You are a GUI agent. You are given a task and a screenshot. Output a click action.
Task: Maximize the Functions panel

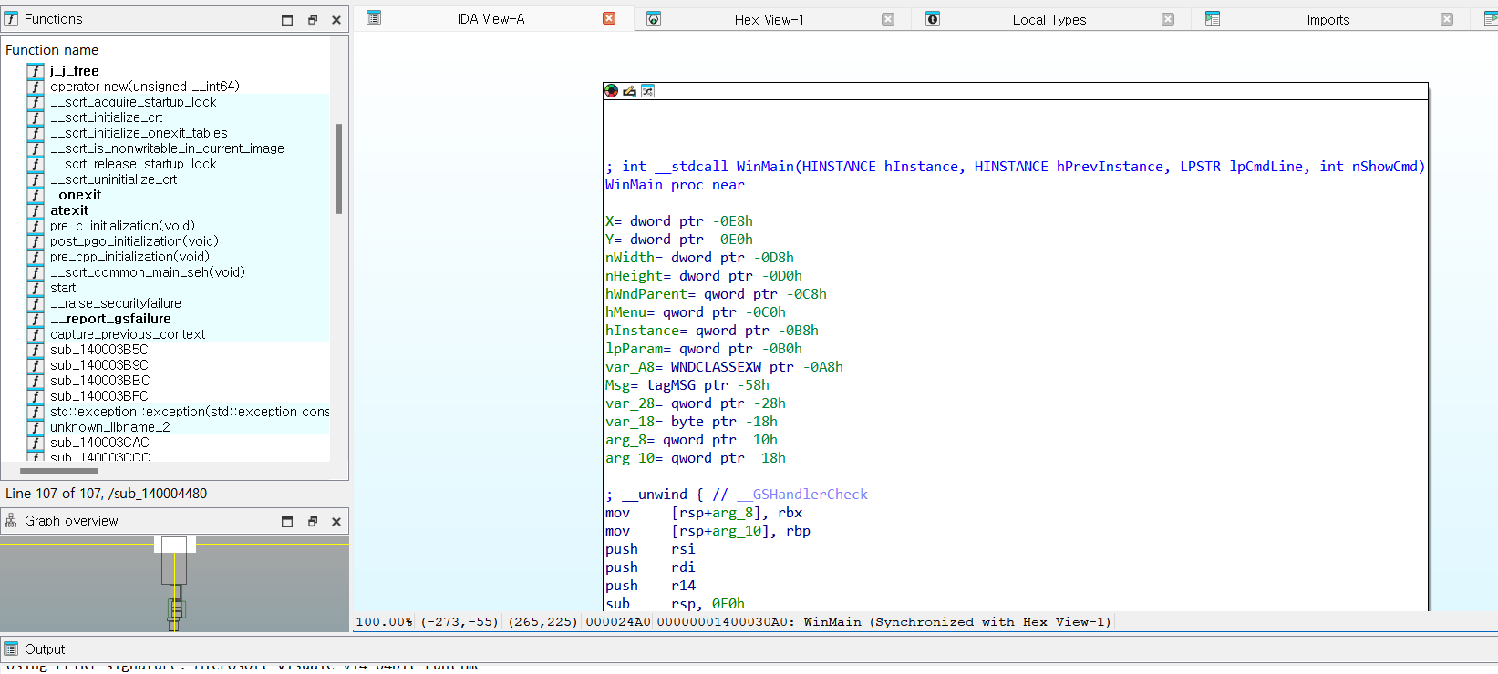pos(287,19)
